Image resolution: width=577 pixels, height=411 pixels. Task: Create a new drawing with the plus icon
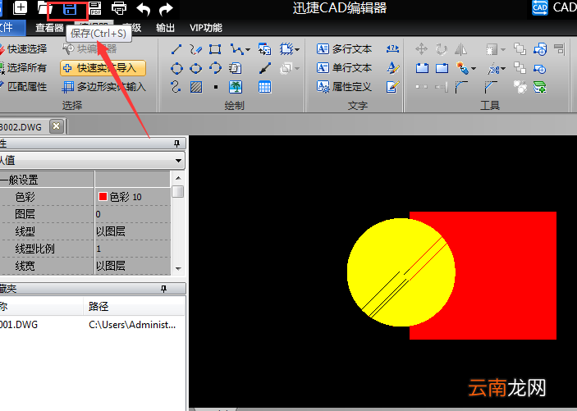pyautogui.click(x=21, y=8)
